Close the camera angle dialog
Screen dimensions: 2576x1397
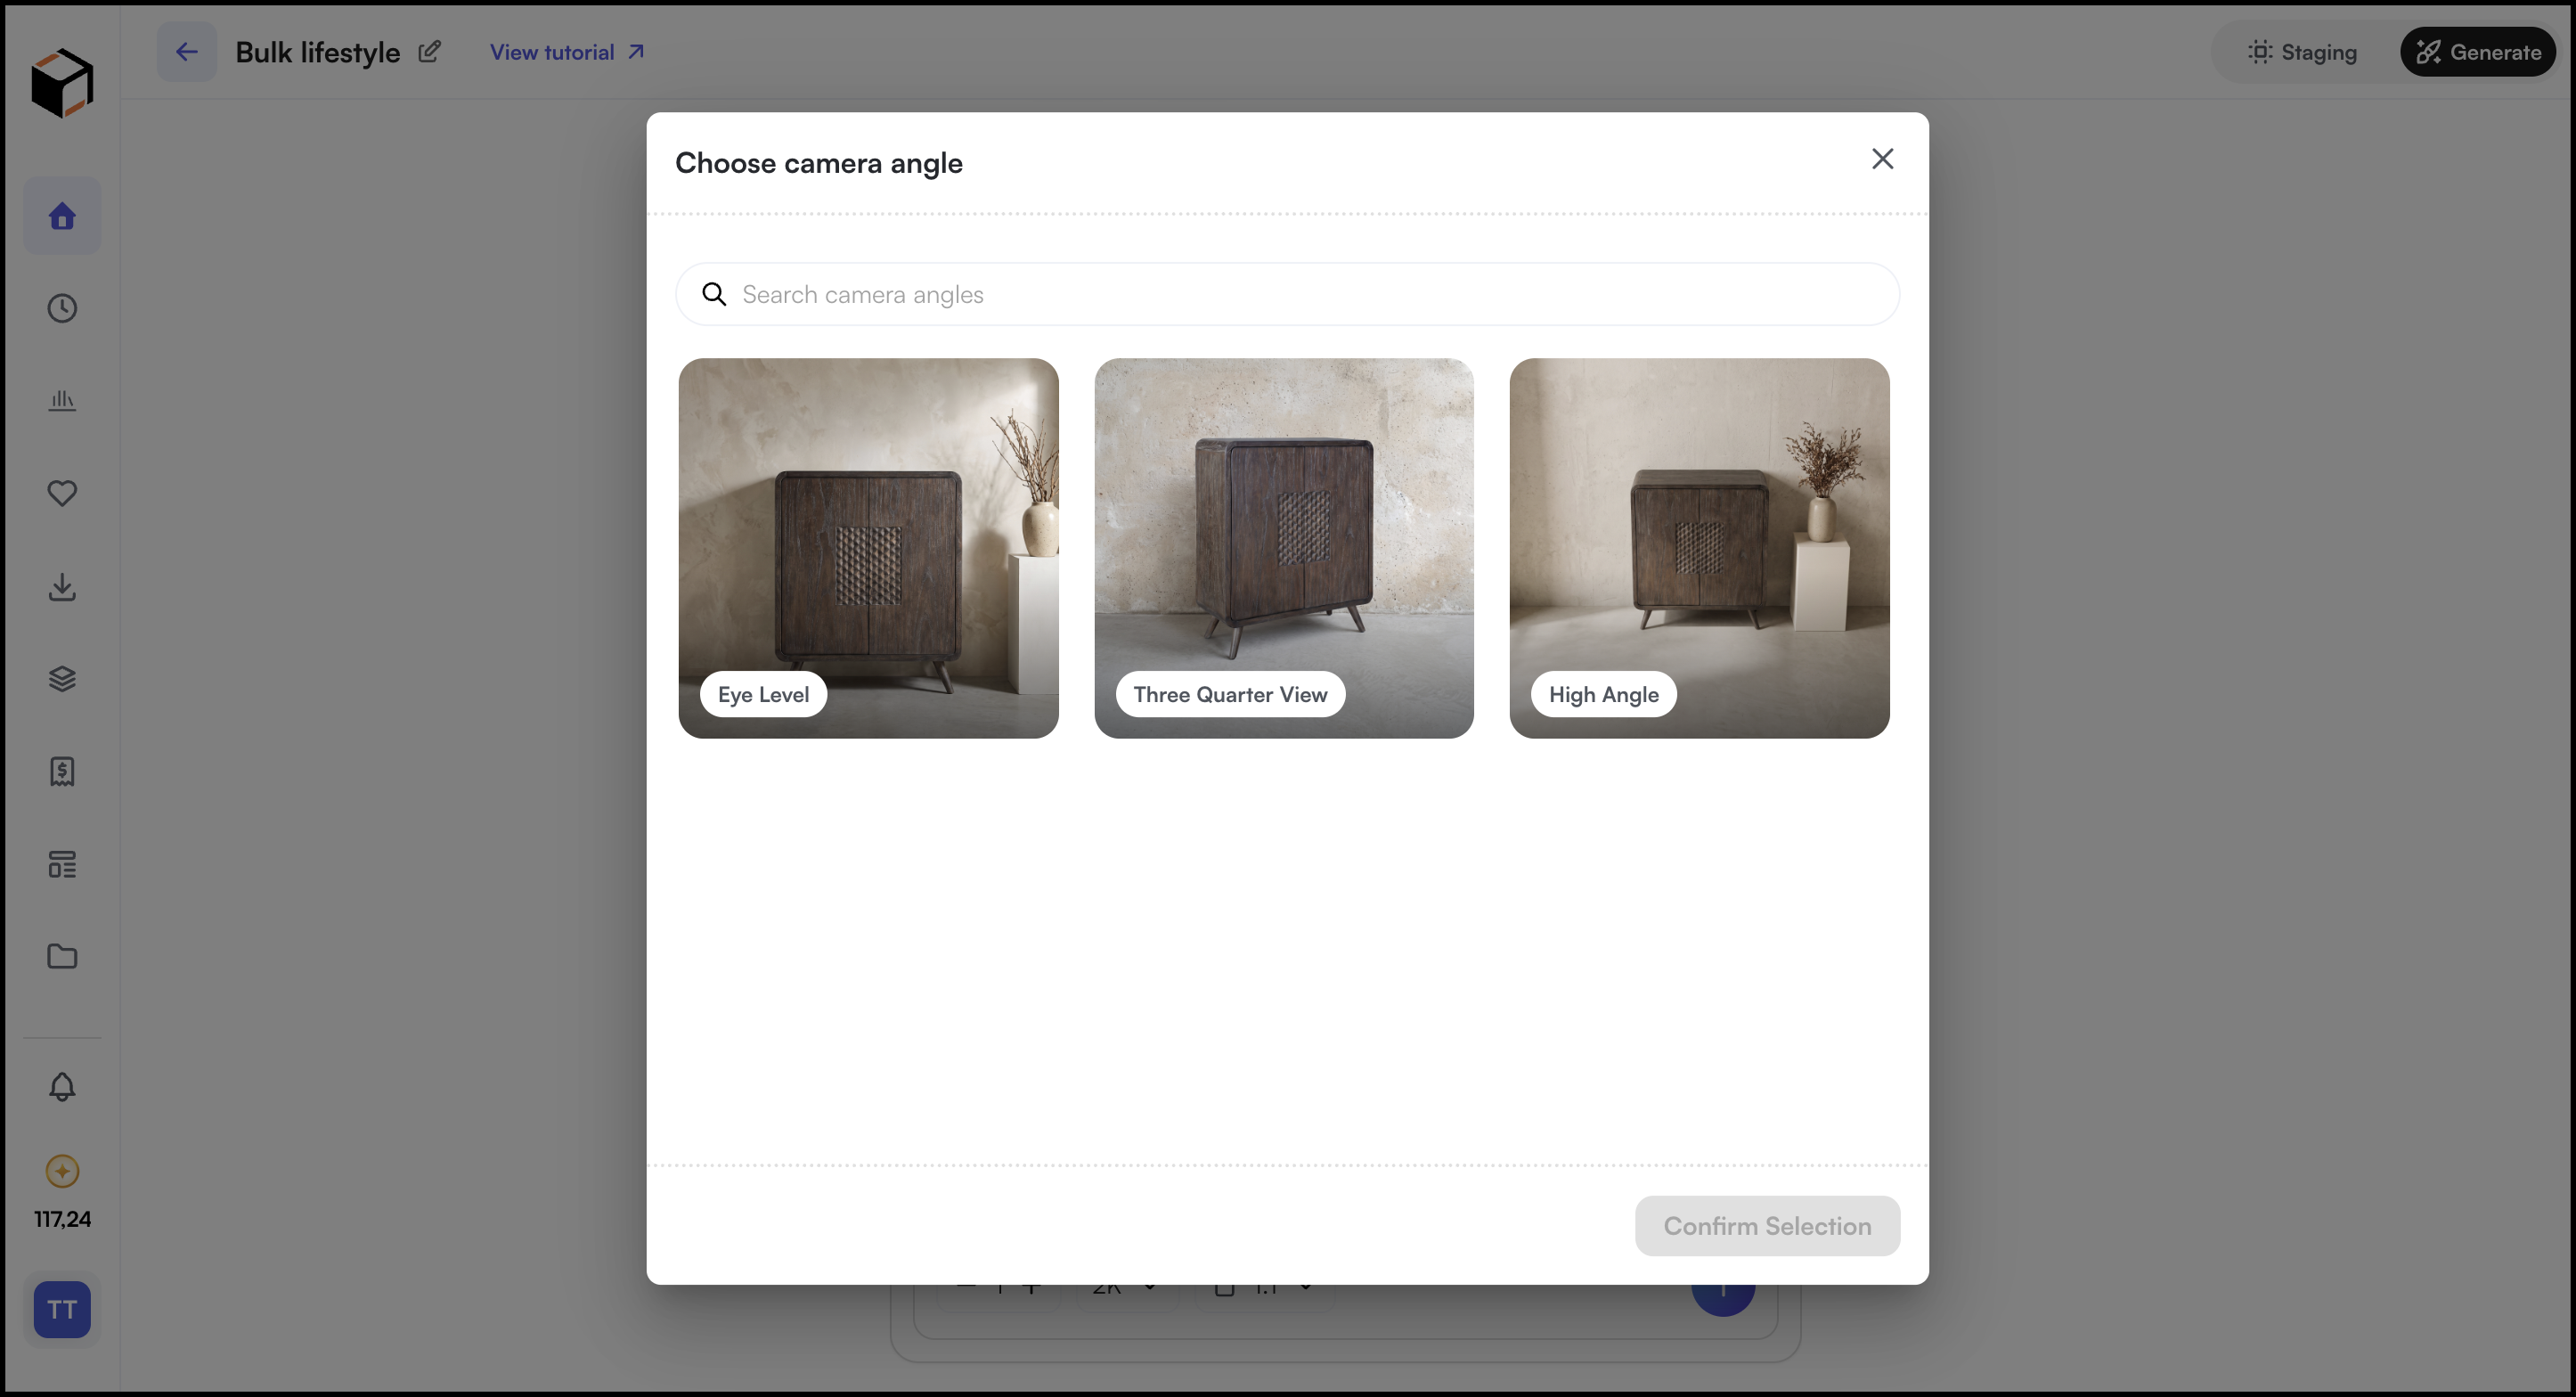1882,159
